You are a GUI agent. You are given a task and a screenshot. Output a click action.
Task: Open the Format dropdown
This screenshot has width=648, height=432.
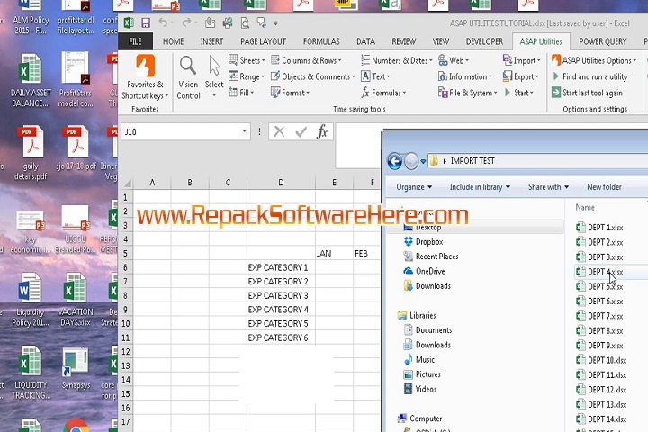[290, 93]
